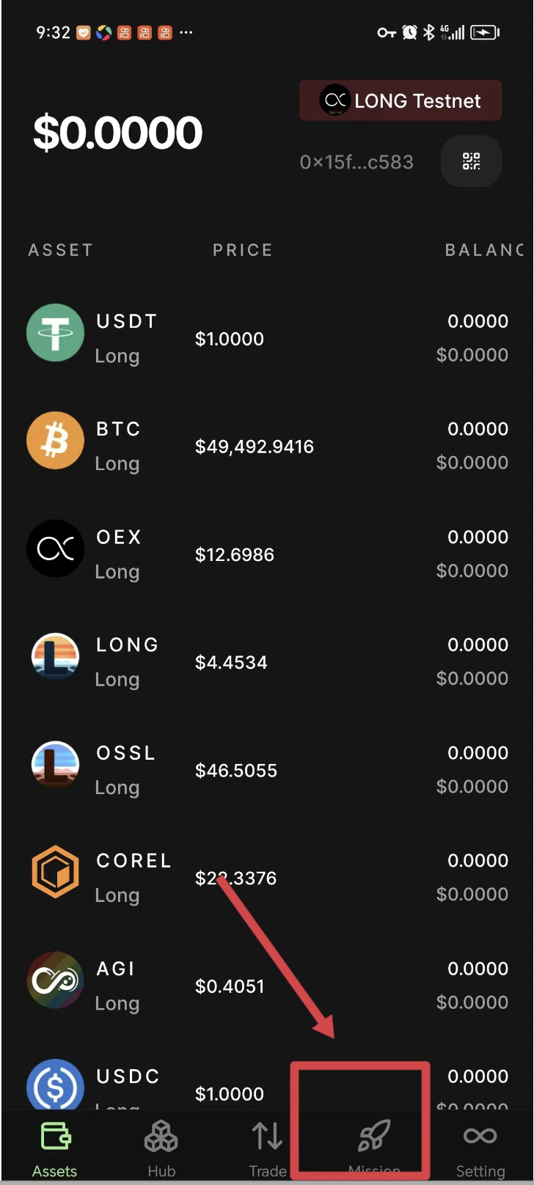Tap the ASSET column header
This screenshot has height=1185, width=534.
[x=61, y=250]
